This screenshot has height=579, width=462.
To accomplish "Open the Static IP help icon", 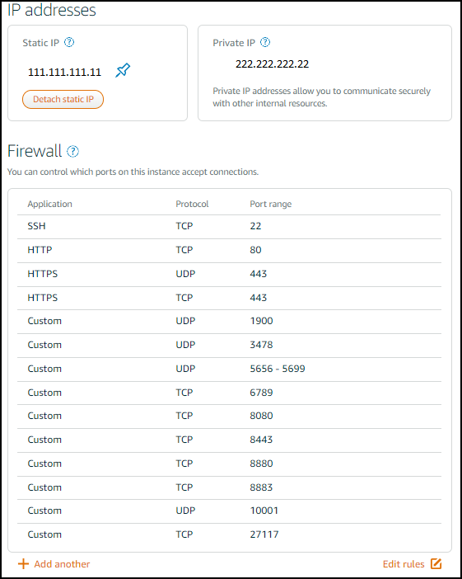I will click(x=69, y=42).
